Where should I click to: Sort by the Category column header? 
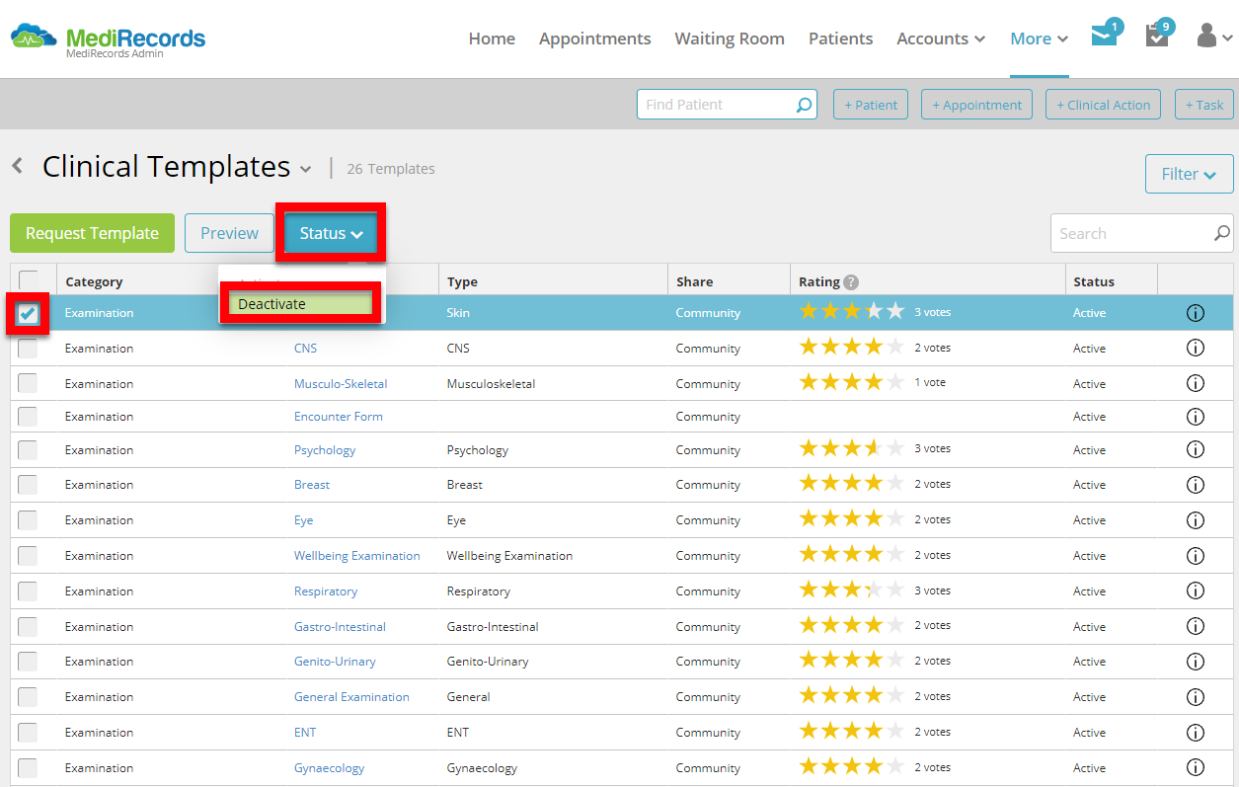coord(94,282)
